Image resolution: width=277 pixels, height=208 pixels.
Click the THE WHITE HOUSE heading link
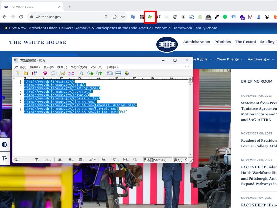pyautogui.click(x=38, y=42)
